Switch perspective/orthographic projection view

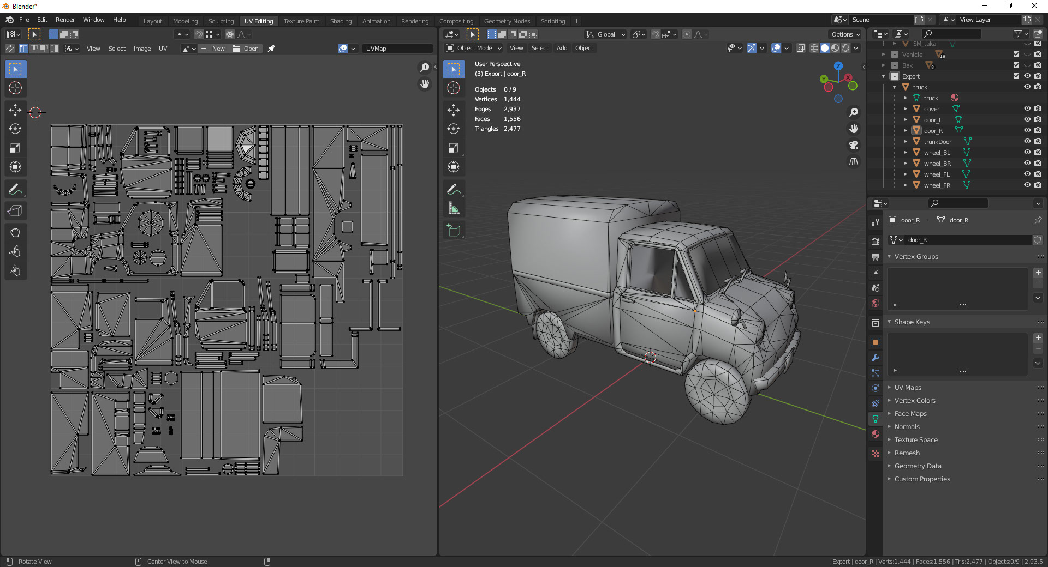pos(854,162)
